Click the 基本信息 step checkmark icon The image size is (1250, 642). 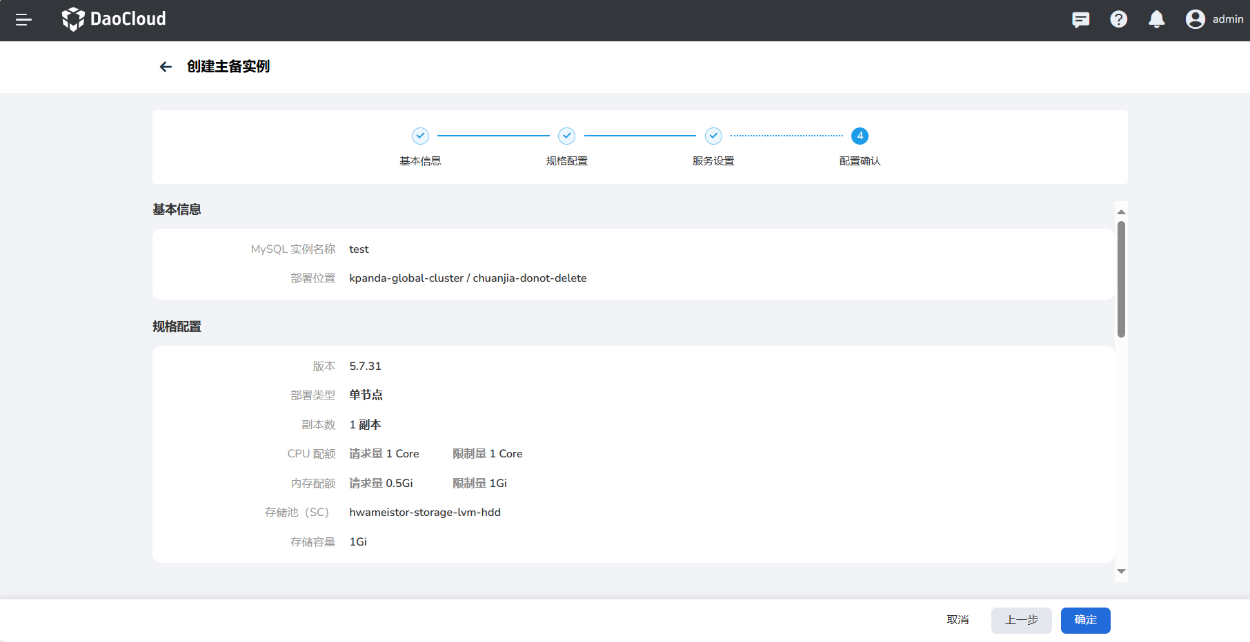(420, 136)
